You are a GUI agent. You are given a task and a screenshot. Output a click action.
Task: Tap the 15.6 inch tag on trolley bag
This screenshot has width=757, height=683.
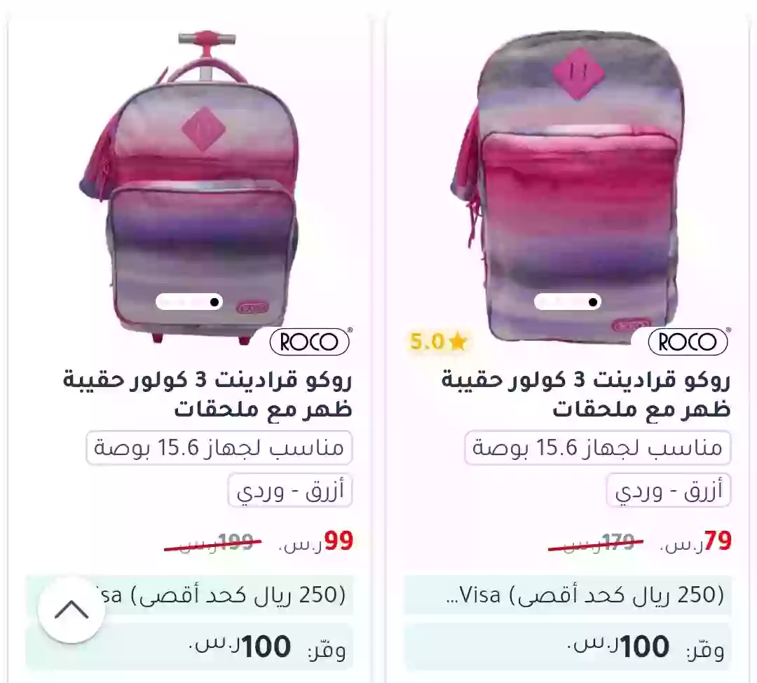[x=219, y=448]
